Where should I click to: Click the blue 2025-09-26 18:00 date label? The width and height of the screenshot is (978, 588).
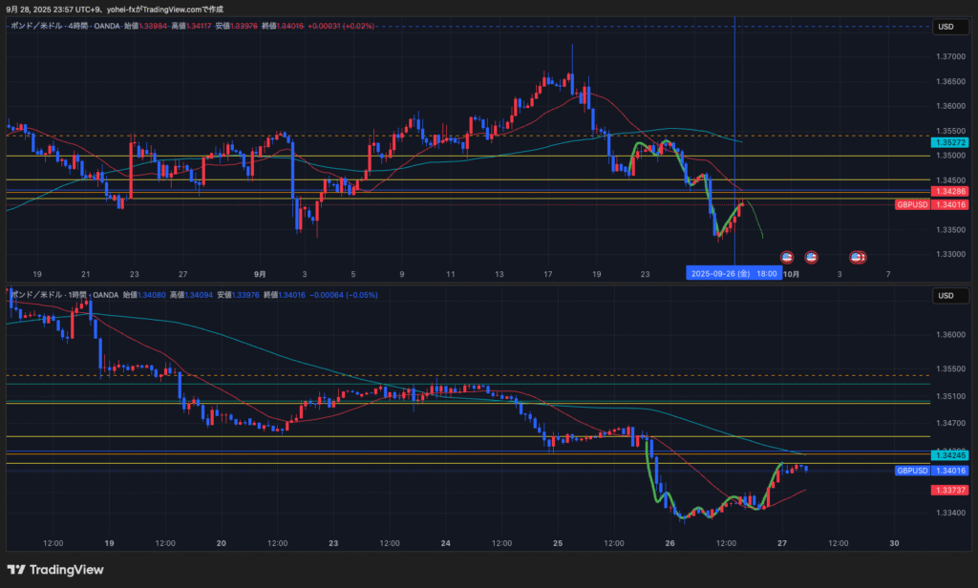[x=733, y=273]
